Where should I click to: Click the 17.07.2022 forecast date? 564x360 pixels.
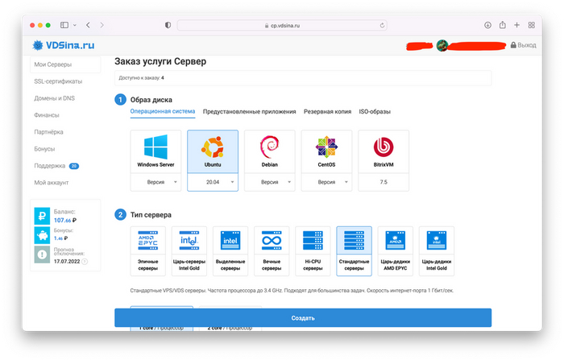point(67,262)
